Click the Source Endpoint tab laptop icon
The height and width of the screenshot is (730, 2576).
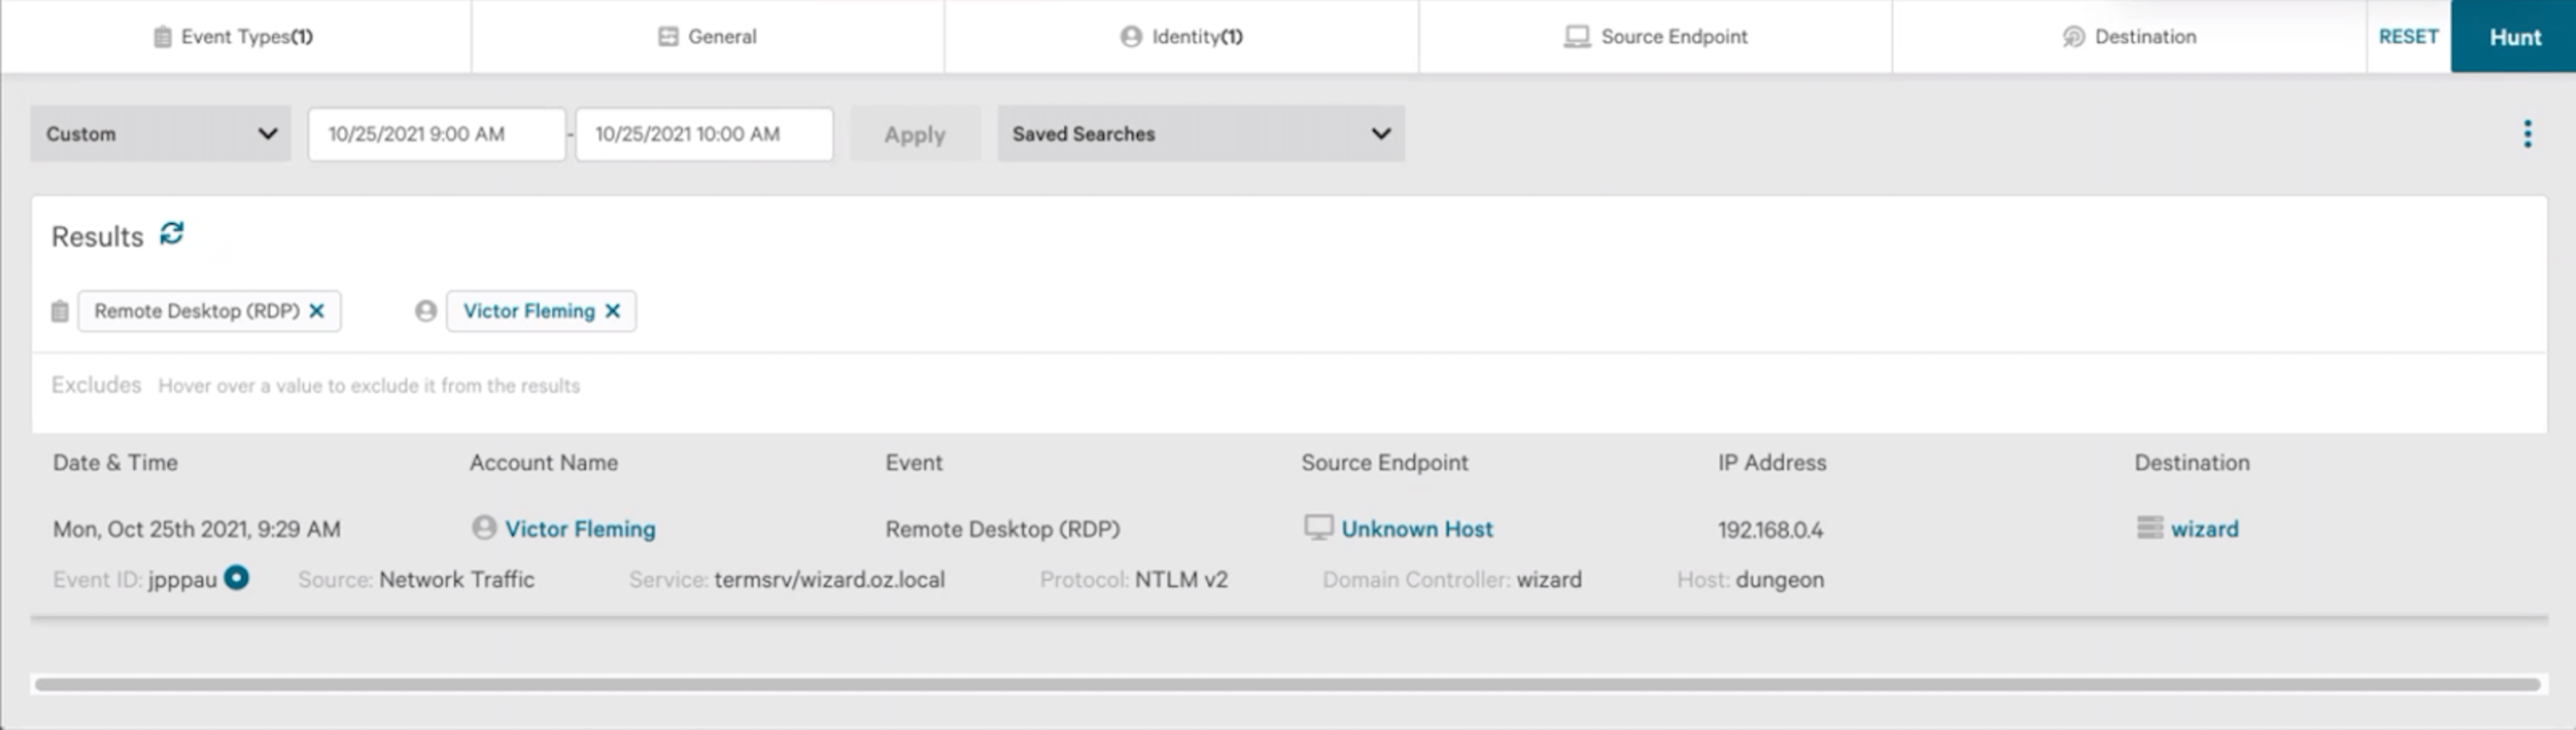click(1577, 37)
